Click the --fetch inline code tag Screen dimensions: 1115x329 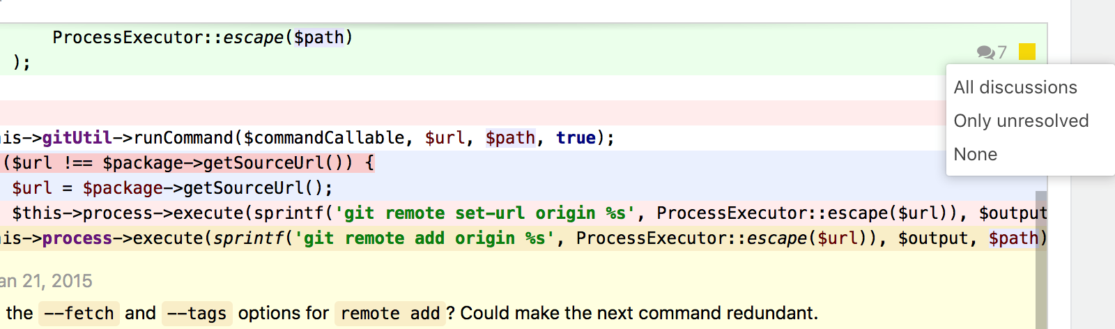click(x=79, y=314)
